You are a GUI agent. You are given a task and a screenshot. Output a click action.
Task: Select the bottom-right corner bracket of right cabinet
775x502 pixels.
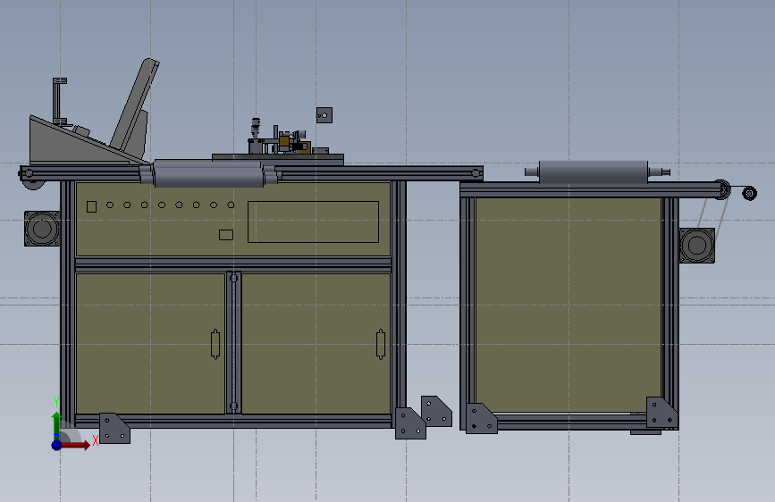tap(661, 412)
